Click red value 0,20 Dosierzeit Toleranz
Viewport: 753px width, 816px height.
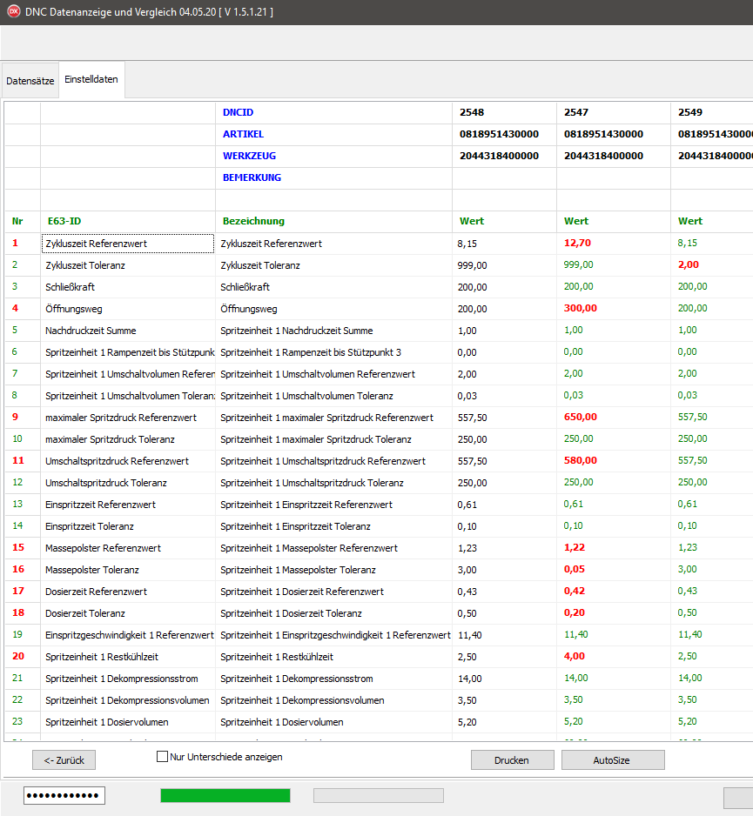(575, 613)
